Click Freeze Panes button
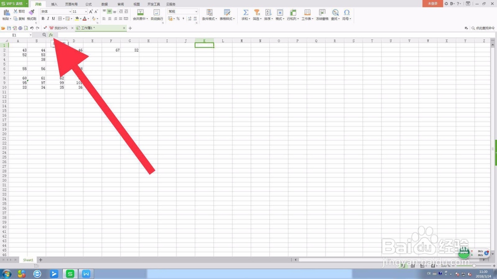Screen dimensions: 497x279 [x=322, y=14]
